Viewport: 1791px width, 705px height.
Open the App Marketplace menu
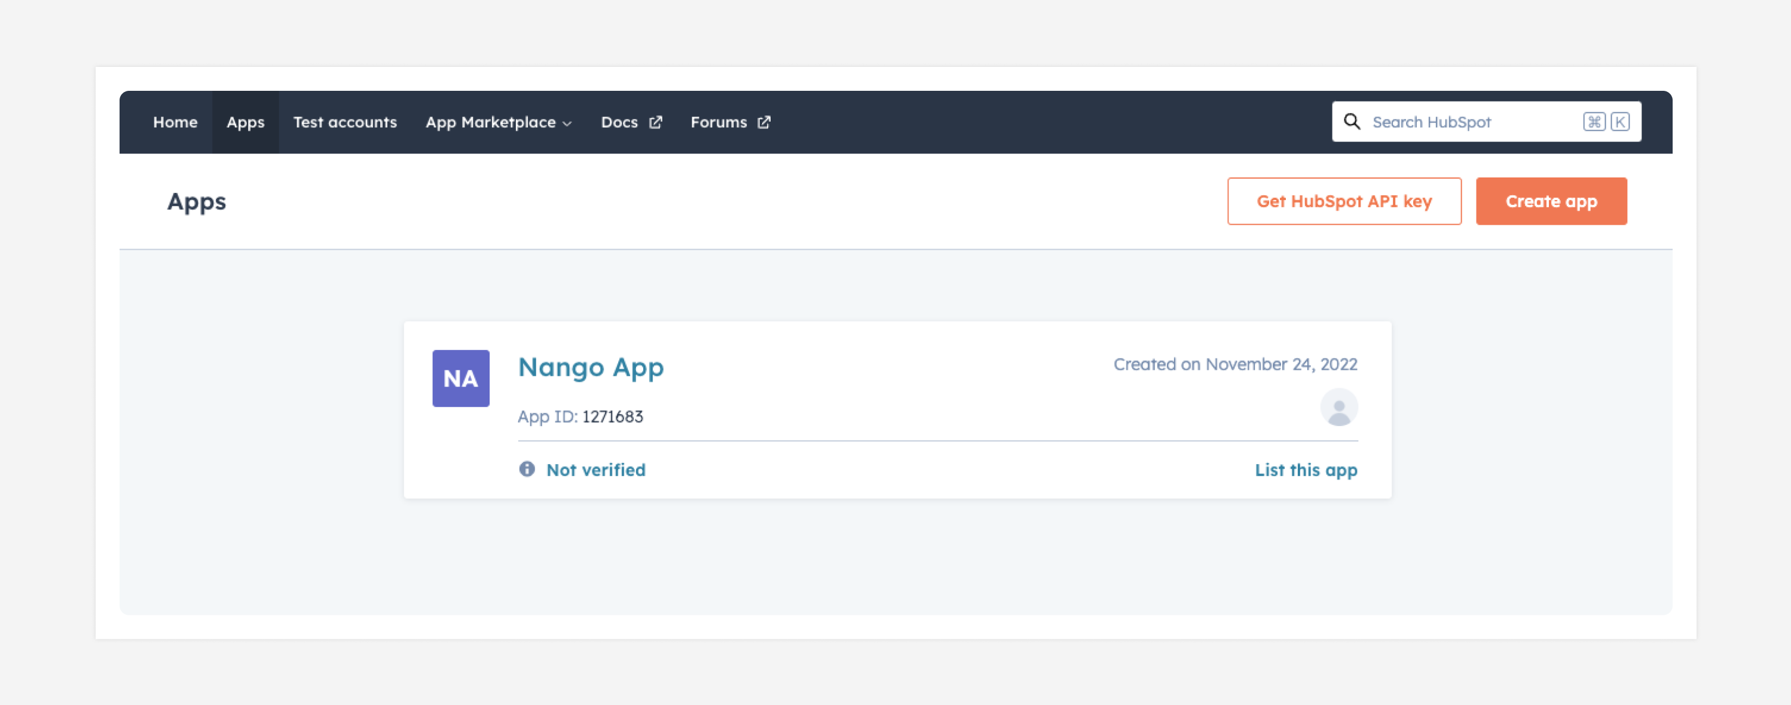pos(499,122)
